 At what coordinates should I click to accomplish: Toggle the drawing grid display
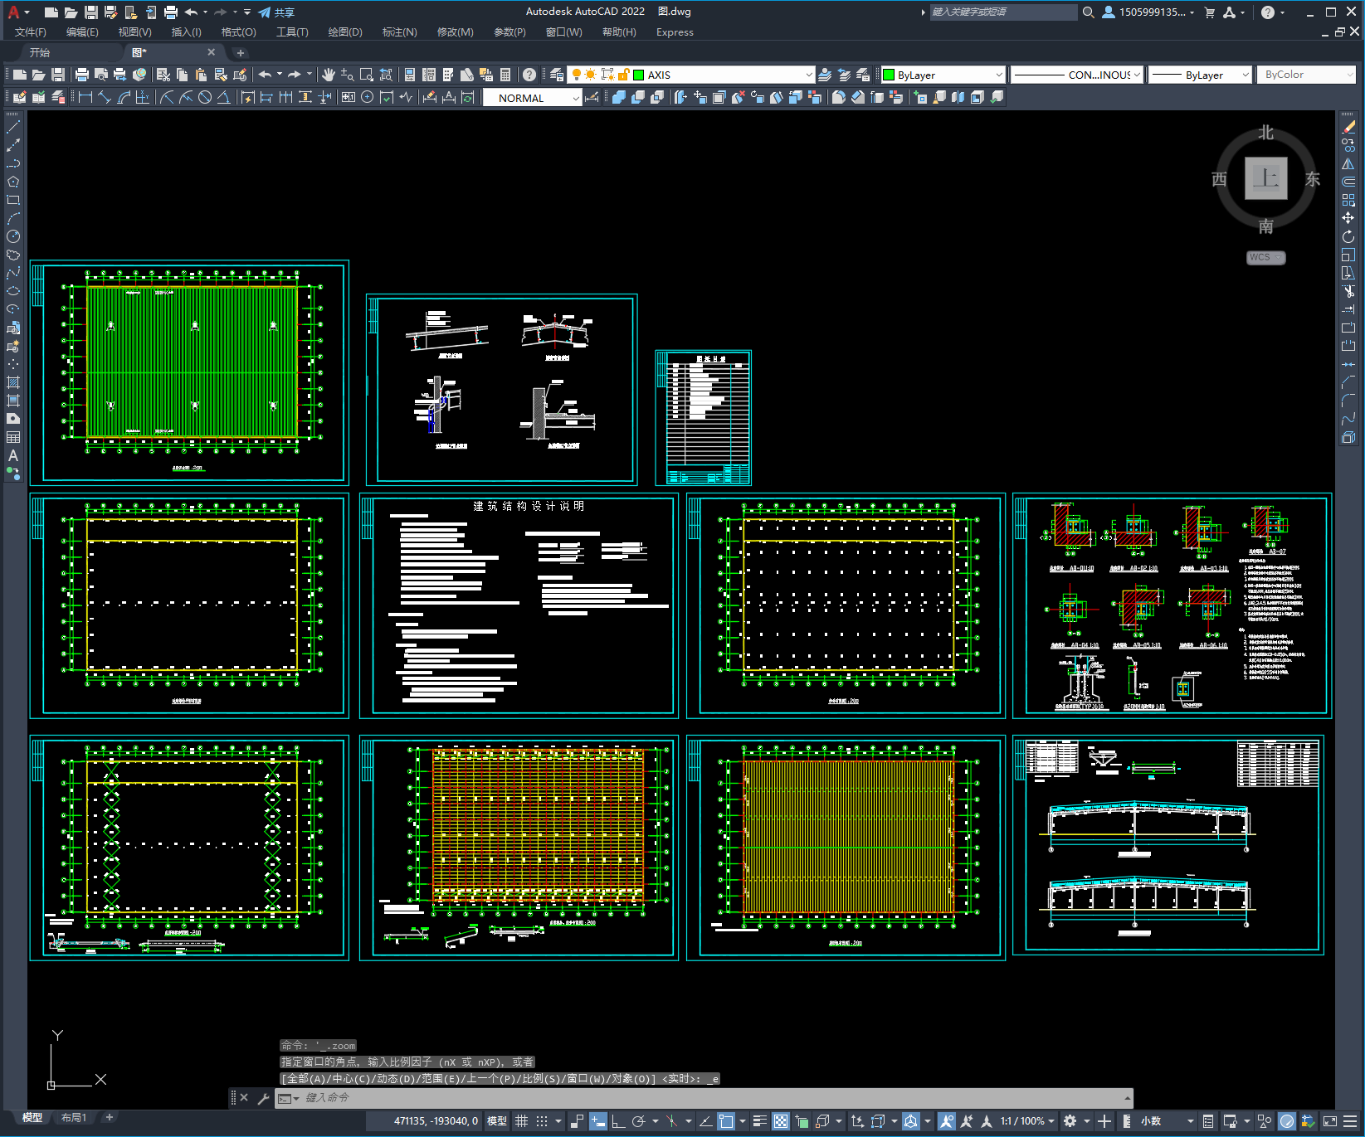pos(521,1121)
